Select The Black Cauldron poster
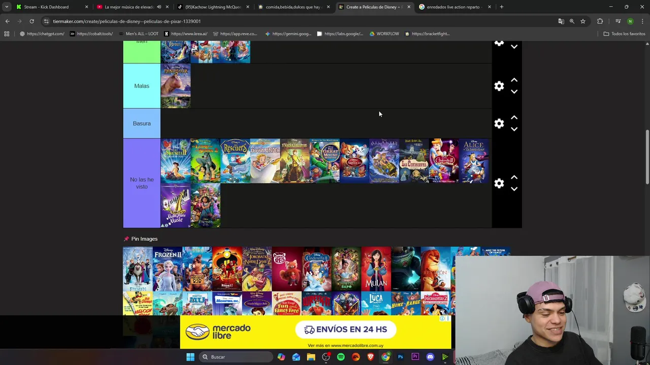The height and width of the screenshot is (365, 650). click(x=295, y=161)
